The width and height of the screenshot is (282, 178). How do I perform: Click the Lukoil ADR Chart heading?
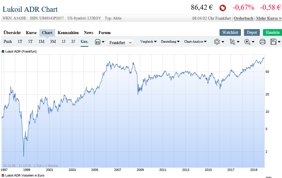pos(30,9)
